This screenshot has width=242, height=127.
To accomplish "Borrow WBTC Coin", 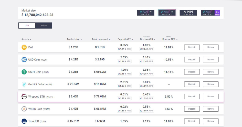I will tap(211, 109).
